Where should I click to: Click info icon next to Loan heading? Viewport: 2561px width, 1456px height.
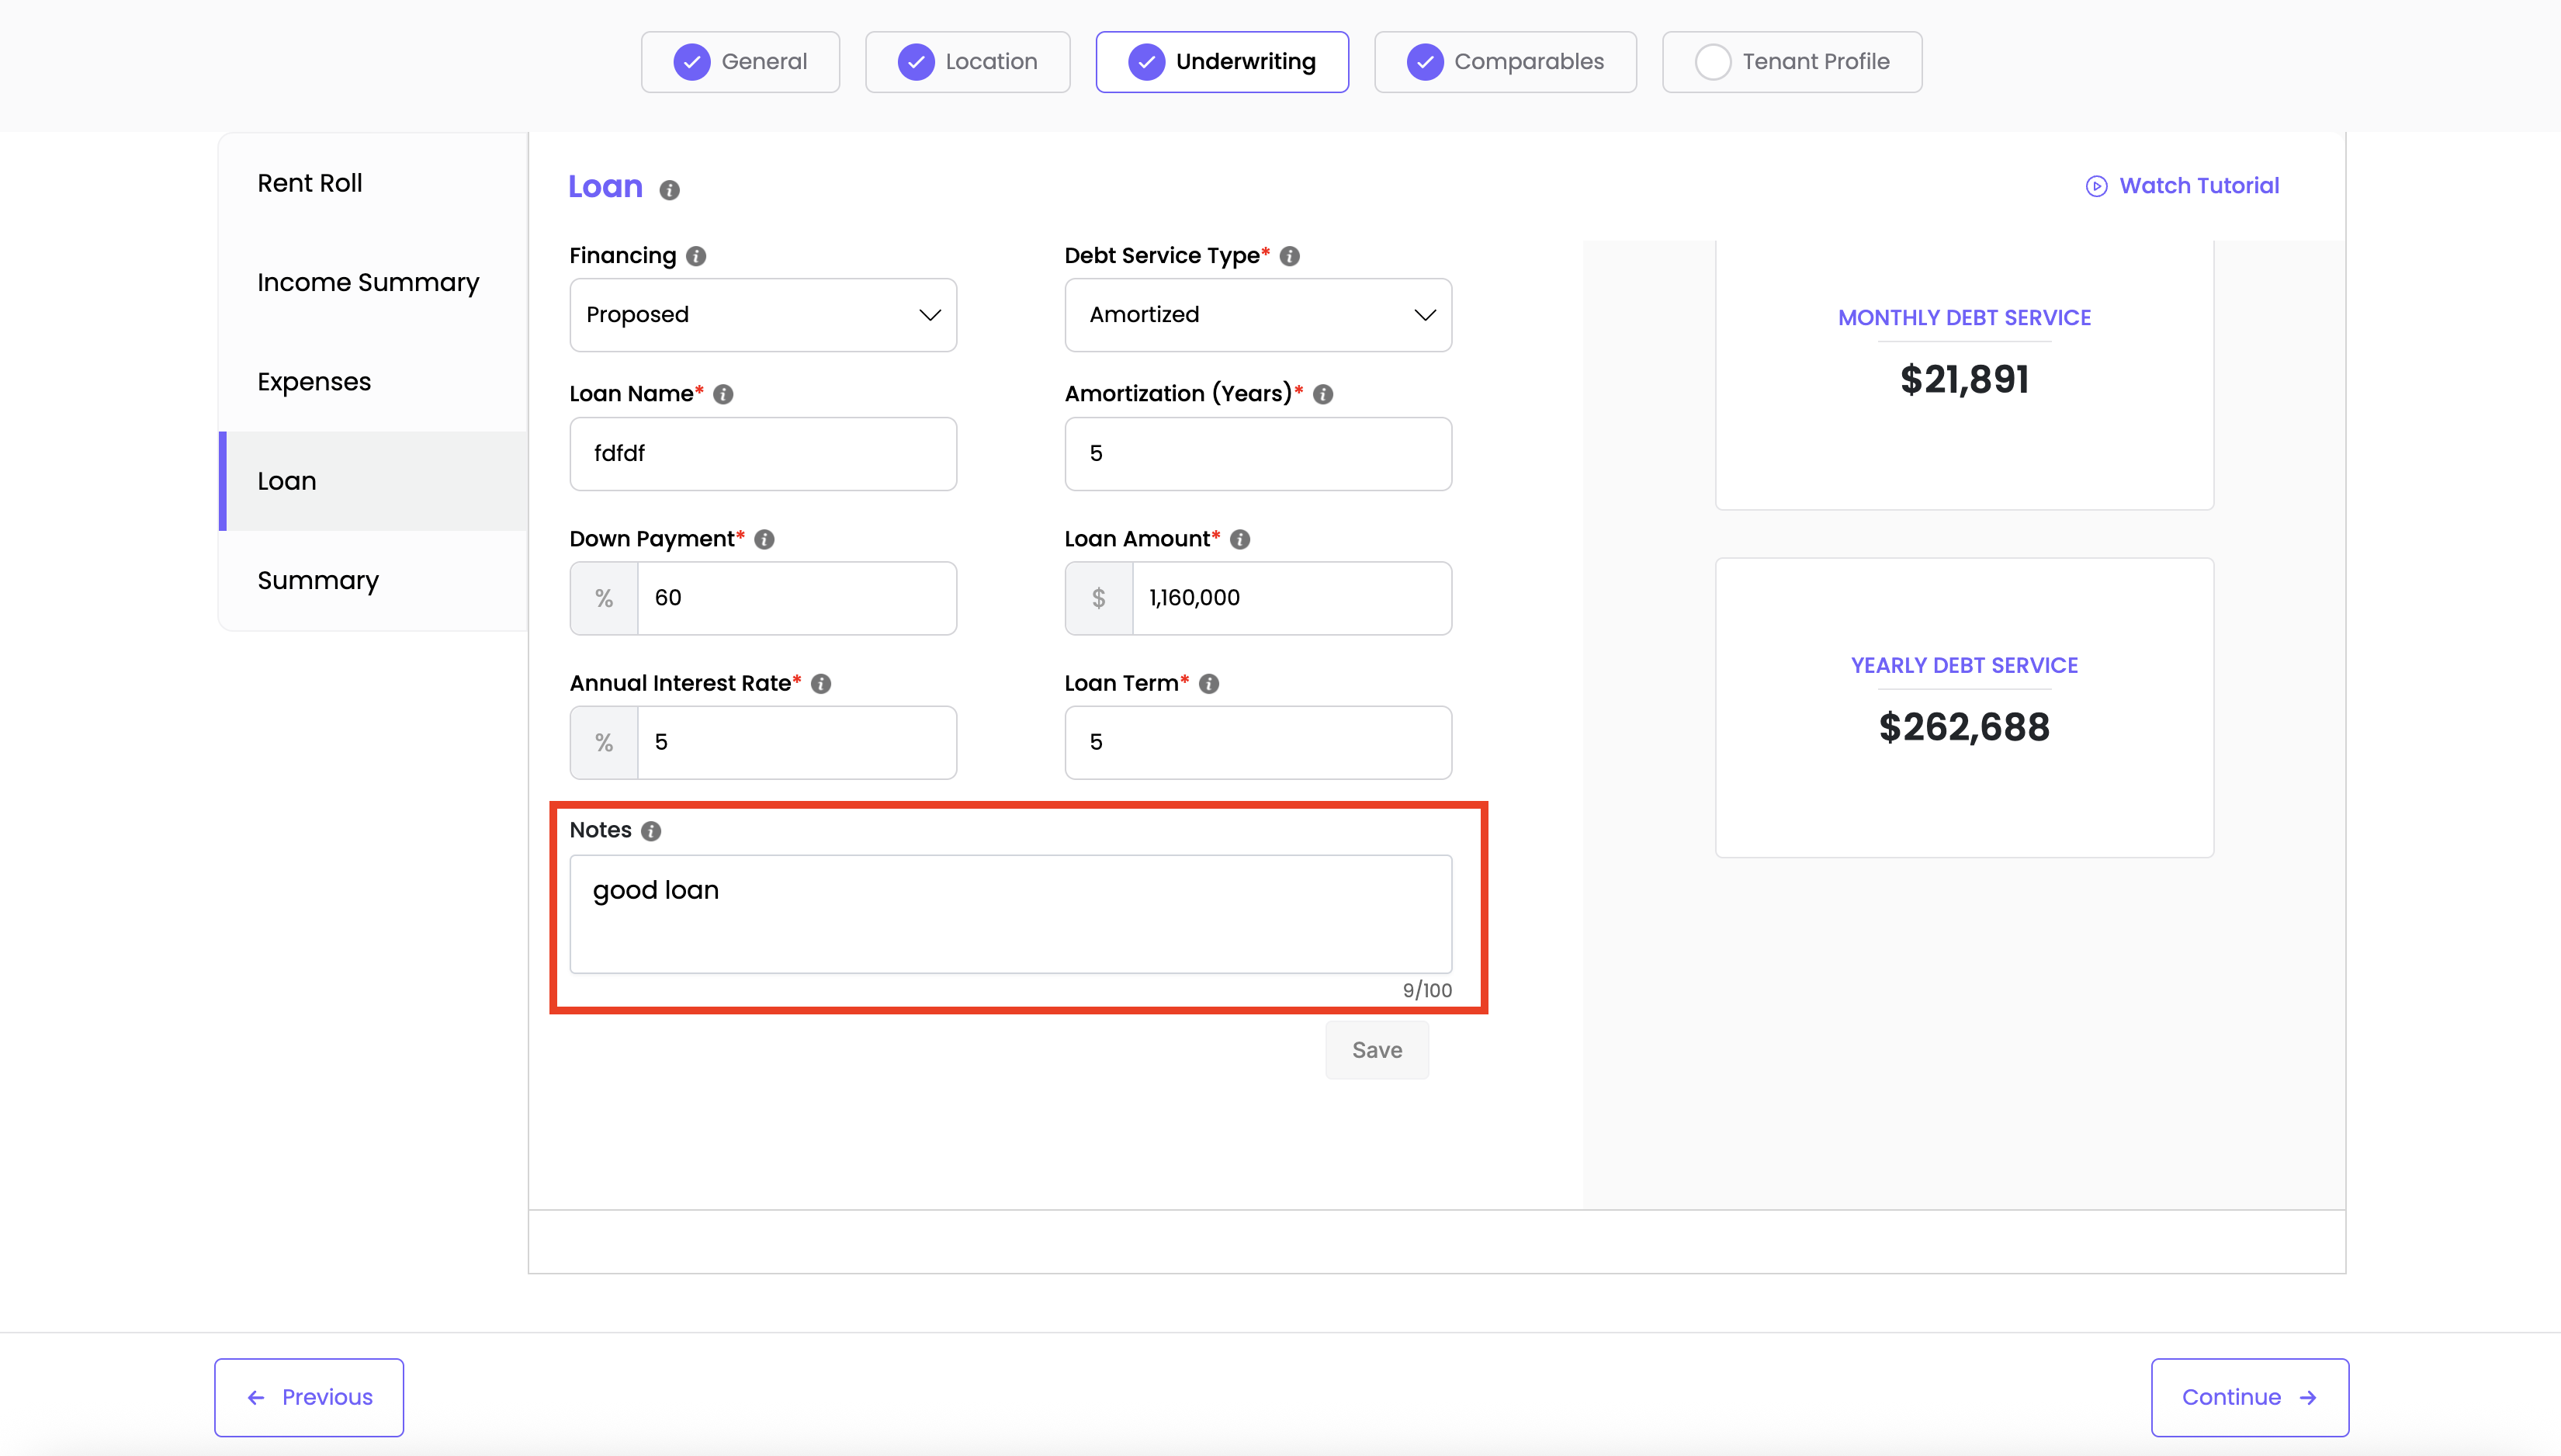pos(670,190)
